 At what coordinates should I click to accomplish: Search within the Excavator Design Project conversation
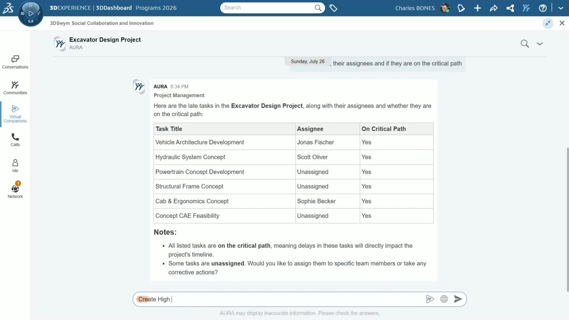tap(525, 43)
